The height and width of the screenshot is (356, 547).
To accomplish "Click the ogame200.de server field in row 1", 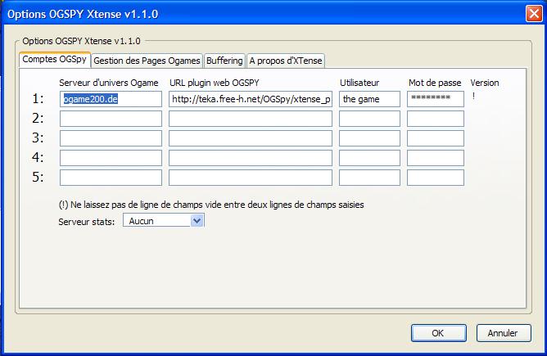I will (111, 99).
